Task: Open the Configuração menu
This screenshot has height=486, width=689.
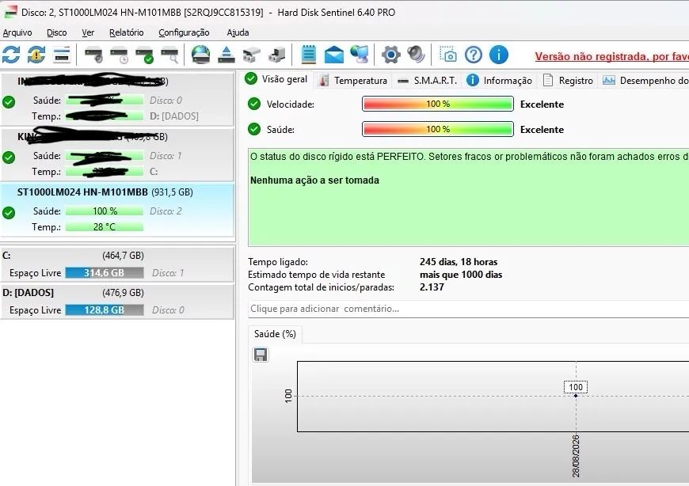Action: (184, 32)
